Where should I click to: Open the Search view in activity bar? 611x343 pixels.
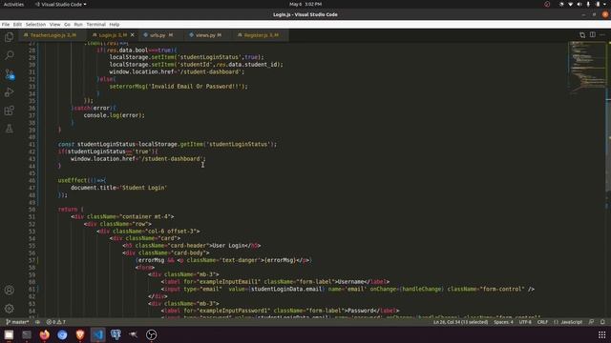(9, 55)
